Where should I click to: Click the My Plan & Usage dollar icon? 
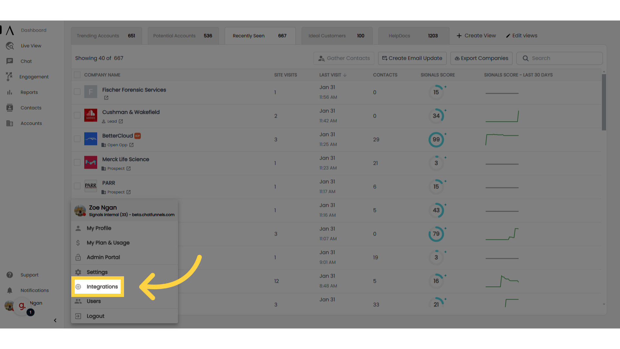coord(78,243)
